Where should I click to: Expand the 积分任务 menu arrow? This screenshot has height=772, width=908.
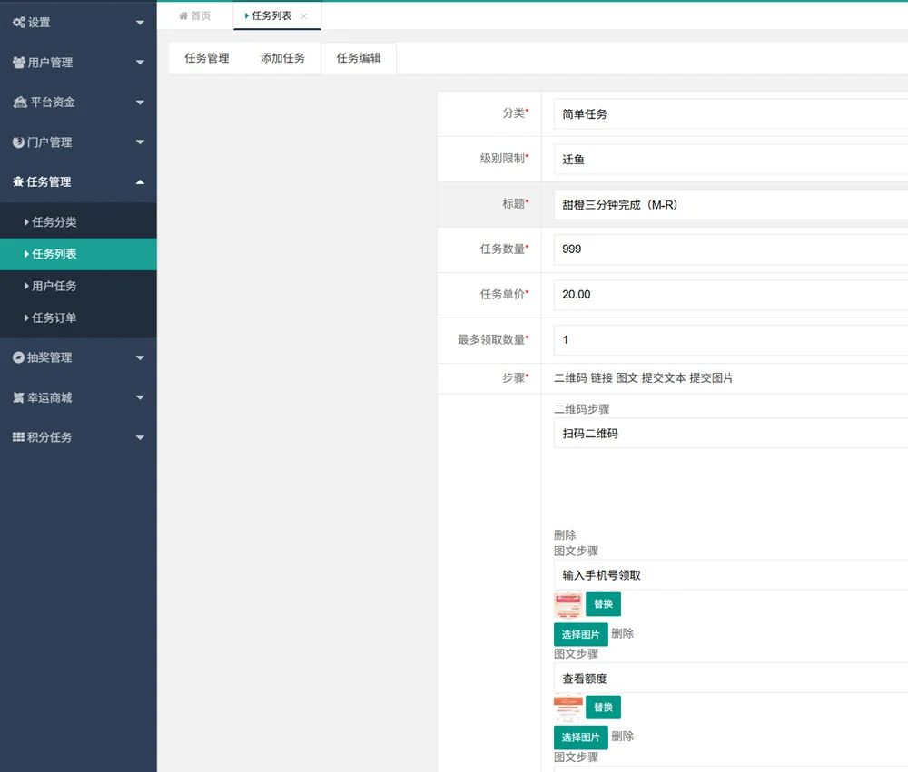coord(140,437)
